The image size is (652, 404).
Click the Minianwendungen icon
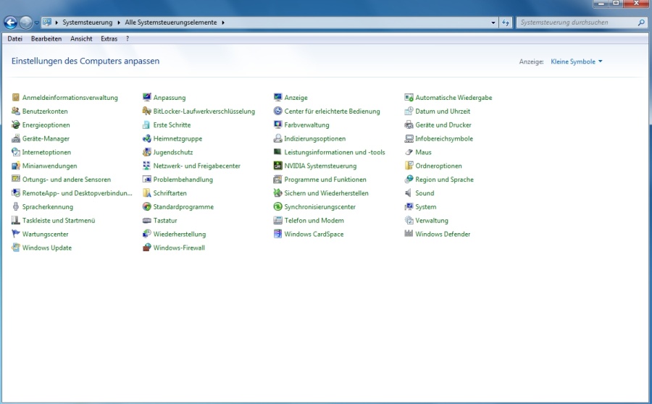click(x=16, y=166)
